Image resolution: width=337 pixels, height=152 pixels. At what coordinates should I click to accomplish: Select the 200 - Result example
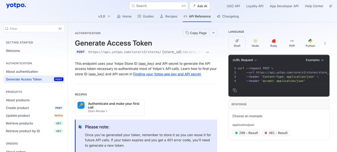246,133
